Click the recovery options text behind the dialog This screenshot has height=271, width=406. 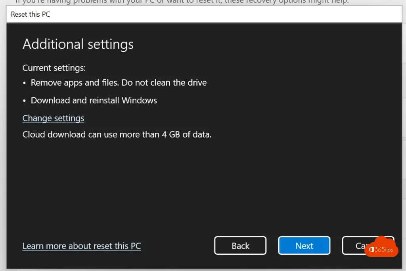point(182,2)
